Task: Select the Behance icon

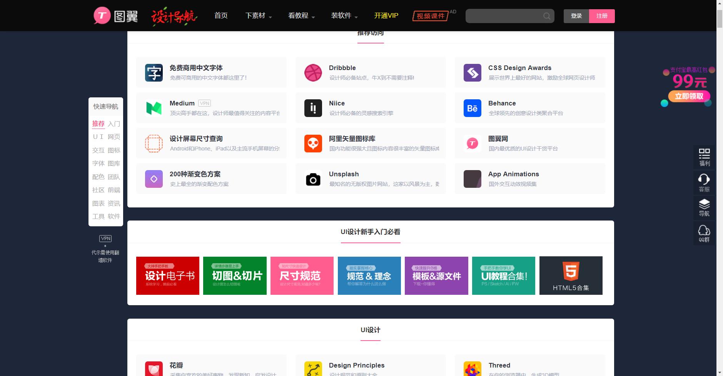Action: [472, 108]
